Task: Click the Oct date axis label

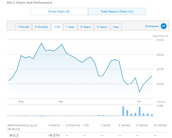Action: pyautogui.click(x=139, y=101)
